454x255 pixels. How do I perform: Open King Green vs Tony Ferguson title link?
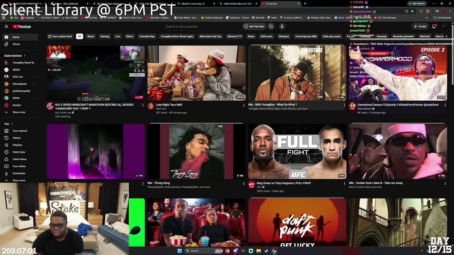point(284,183)
